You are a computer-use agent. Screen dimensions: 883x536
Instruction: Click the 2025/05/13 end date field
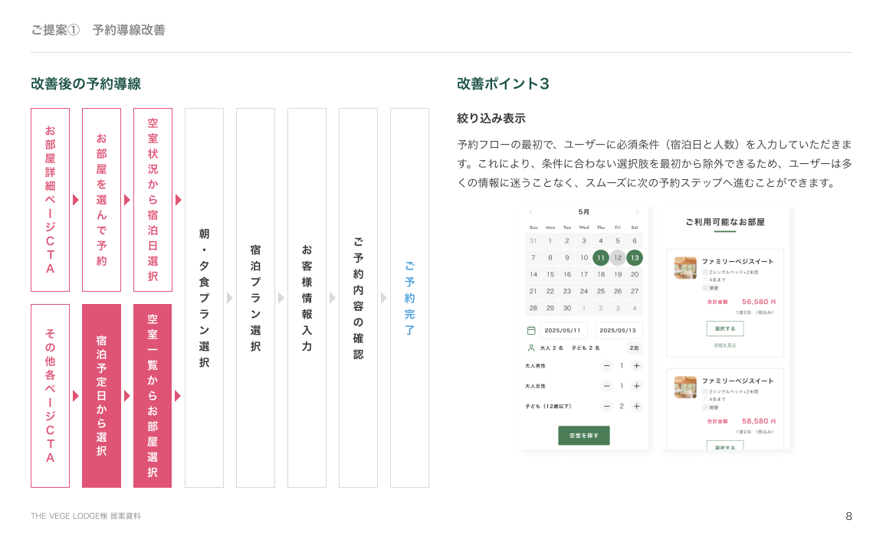click(x=618, y=330)
